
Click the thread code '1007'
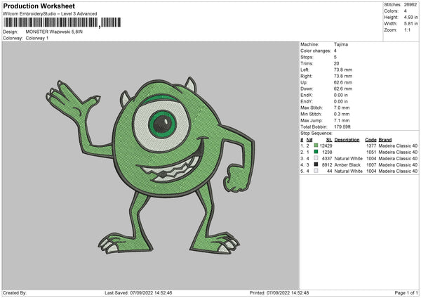(371, 164)
